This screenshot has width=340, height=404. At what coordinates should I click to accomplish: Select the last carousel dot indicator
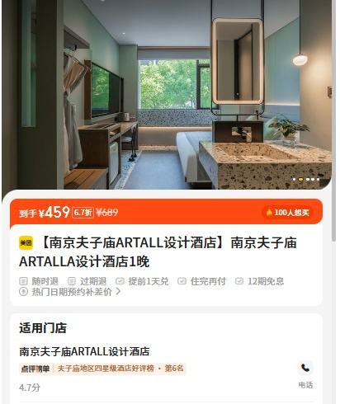[x=319, y=179]
